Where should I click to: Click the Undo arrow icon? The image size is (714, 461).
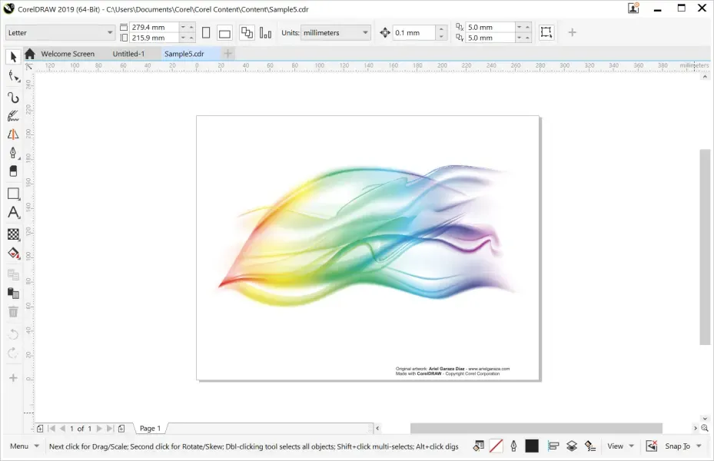tap(13, 334)
